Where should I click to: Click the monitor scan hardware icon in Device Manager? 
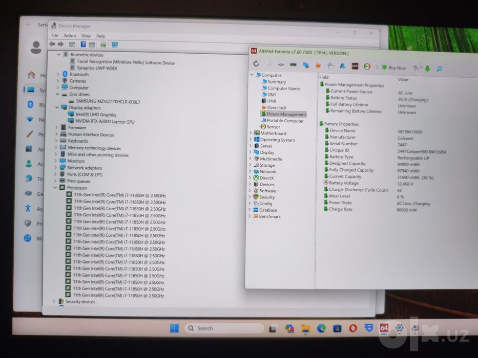(x=115, y=45)
